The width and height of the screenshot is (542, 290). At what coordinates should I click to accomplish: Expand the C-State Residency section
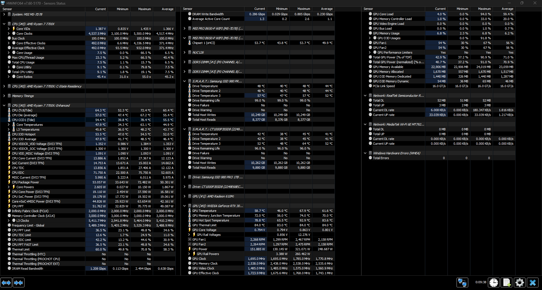4,86
